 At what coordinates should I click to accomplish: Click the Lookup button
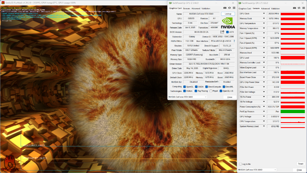tap(228, 14)
